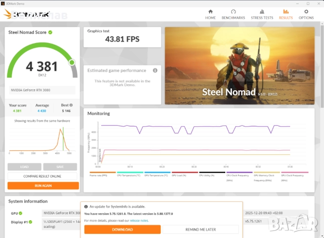Click the SAVE button
The height and width of the screenshot is (238, 324).
point(60,167)
